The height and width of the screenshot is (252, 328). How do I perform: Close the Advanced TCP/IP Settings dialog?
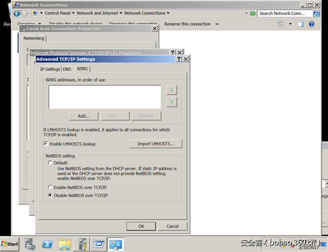tap(186, 59)
